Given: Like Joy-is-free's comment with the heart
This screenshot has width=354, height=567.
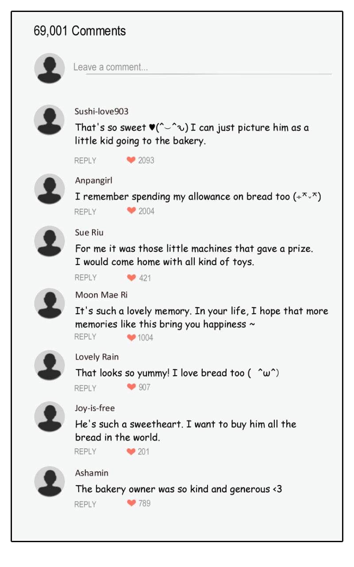Looking at the screenshot, I should (x=131, y=451).
